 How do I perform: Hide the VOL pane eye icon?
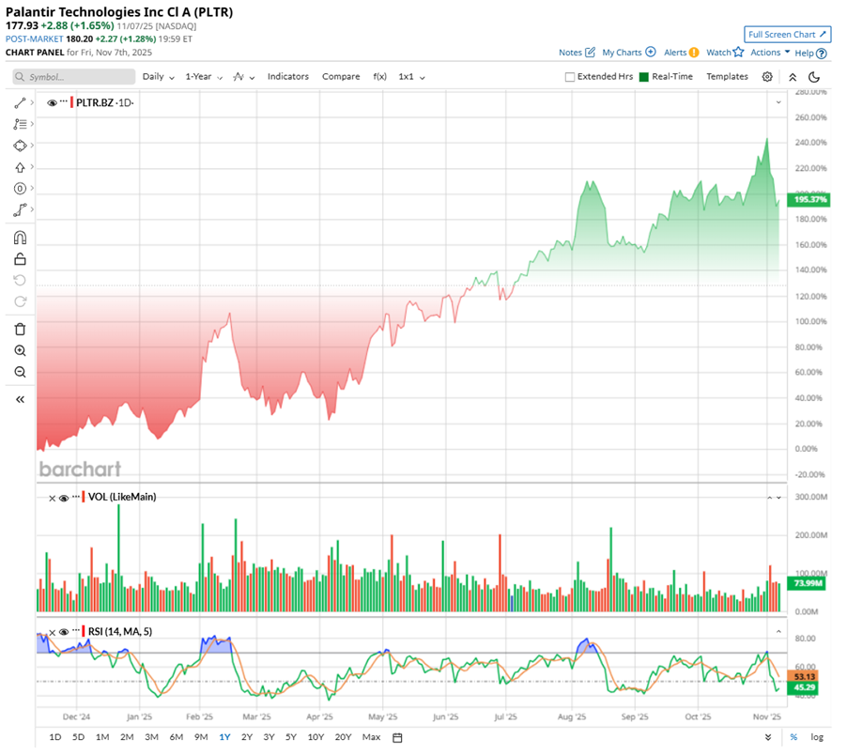point(64,498)
